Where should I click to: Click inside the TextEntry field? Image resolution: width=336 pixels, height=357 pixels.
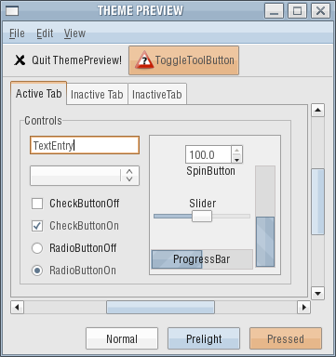point(85,145)
